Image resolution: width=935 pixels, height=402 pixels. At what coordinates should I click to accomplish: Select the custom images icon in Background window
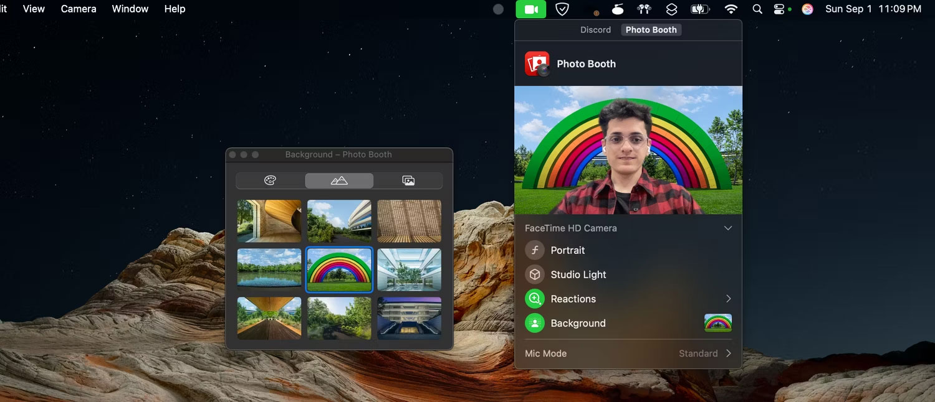click(409, 180)
